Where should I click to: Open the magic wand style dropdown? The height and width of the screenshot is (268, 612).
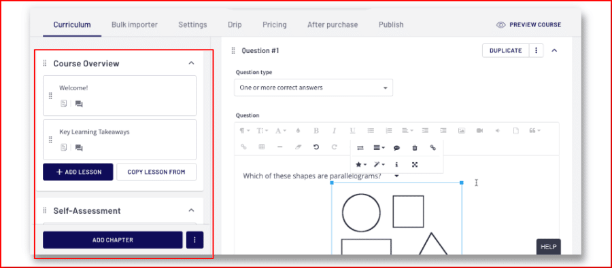point(379,165)
